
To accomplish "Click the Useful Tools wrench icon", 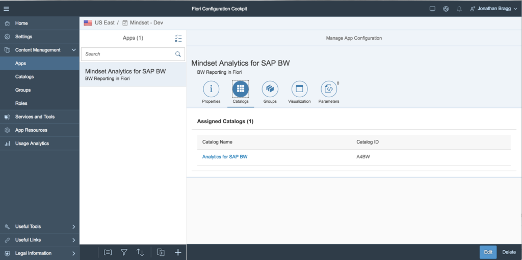I will (7, 226).
